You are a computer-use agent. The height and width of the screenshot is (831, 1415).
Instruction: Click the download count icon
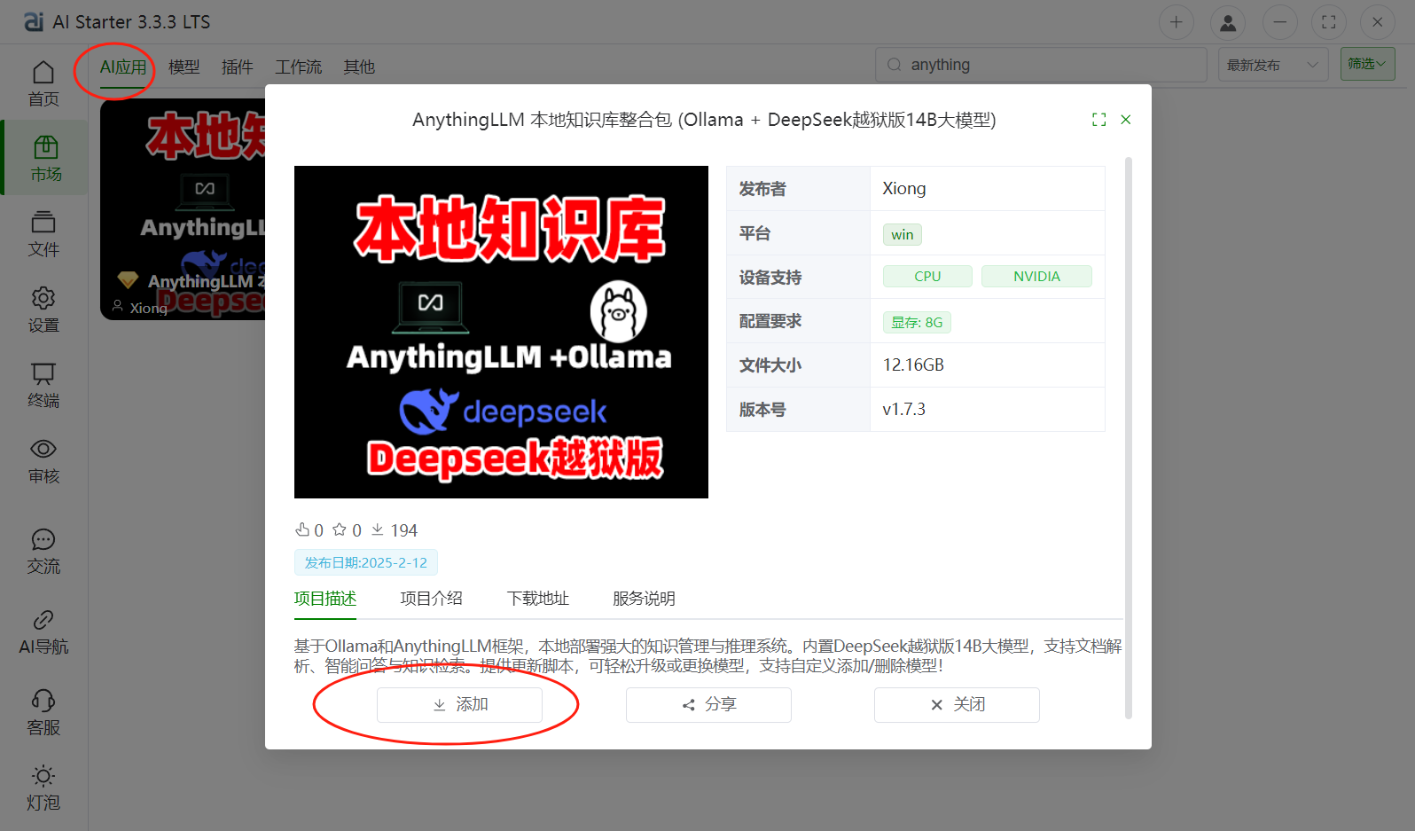[x=378, y=529]
